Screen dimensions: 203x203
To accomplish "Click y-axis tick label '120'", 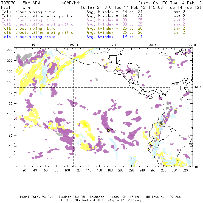I will (10, 103).
